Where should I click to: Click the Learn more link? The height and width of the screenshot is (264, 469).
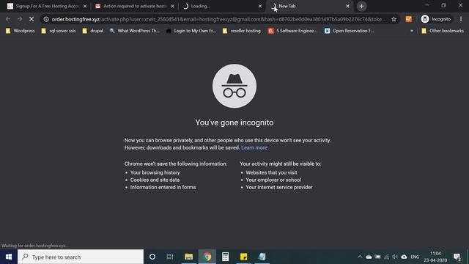pyautogui.click(x=254, y=148)
